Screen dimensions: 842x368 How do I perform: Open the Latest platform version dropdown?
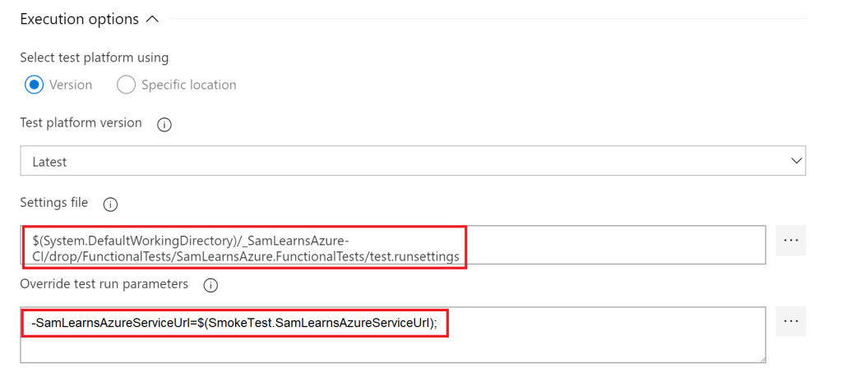tap(411, 161)
